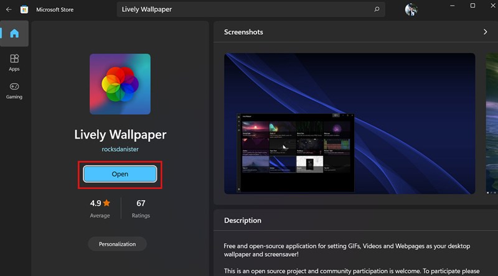Go to Home in the sidebar
498x276 pixels.
pos(14,34)
